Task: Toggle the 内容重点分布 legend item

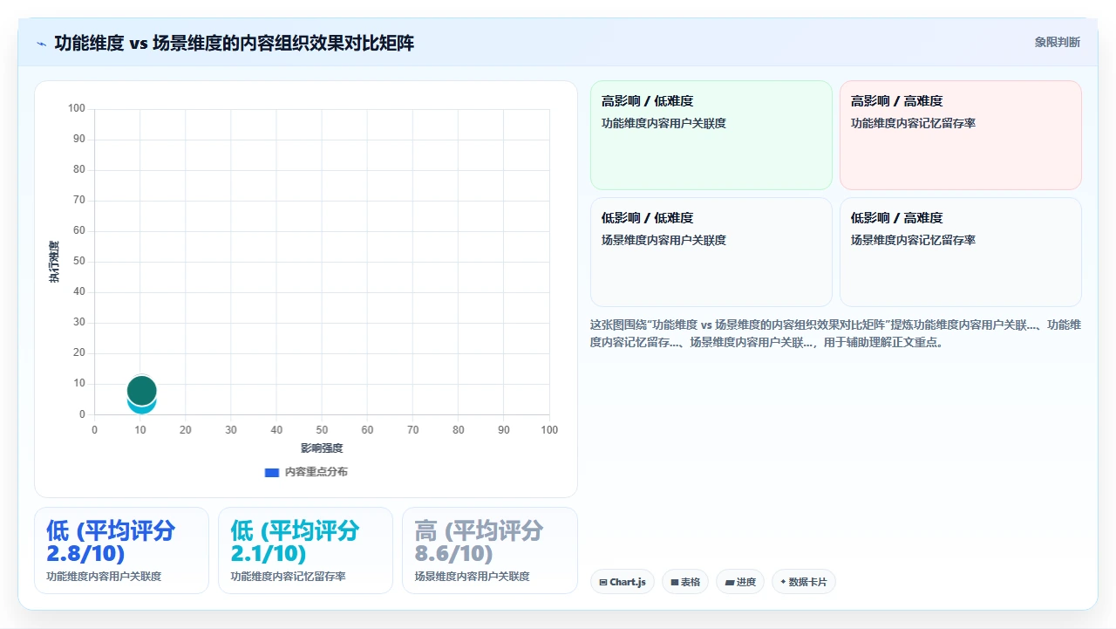Action: pyautogui.click(x=306, y=472)
